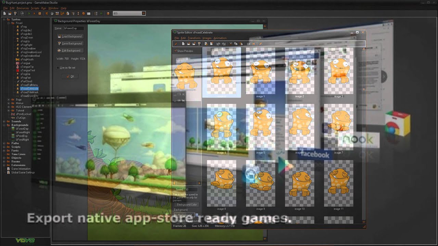This screenshot has height=246, width=438.
Task: Click the Copy icon in Sprite Editor toolbar
Action: pos(236,44)
